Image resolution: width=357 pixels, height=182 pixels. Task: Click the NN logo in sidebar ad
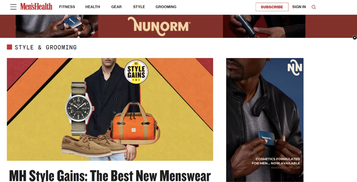tap(295, 68)
